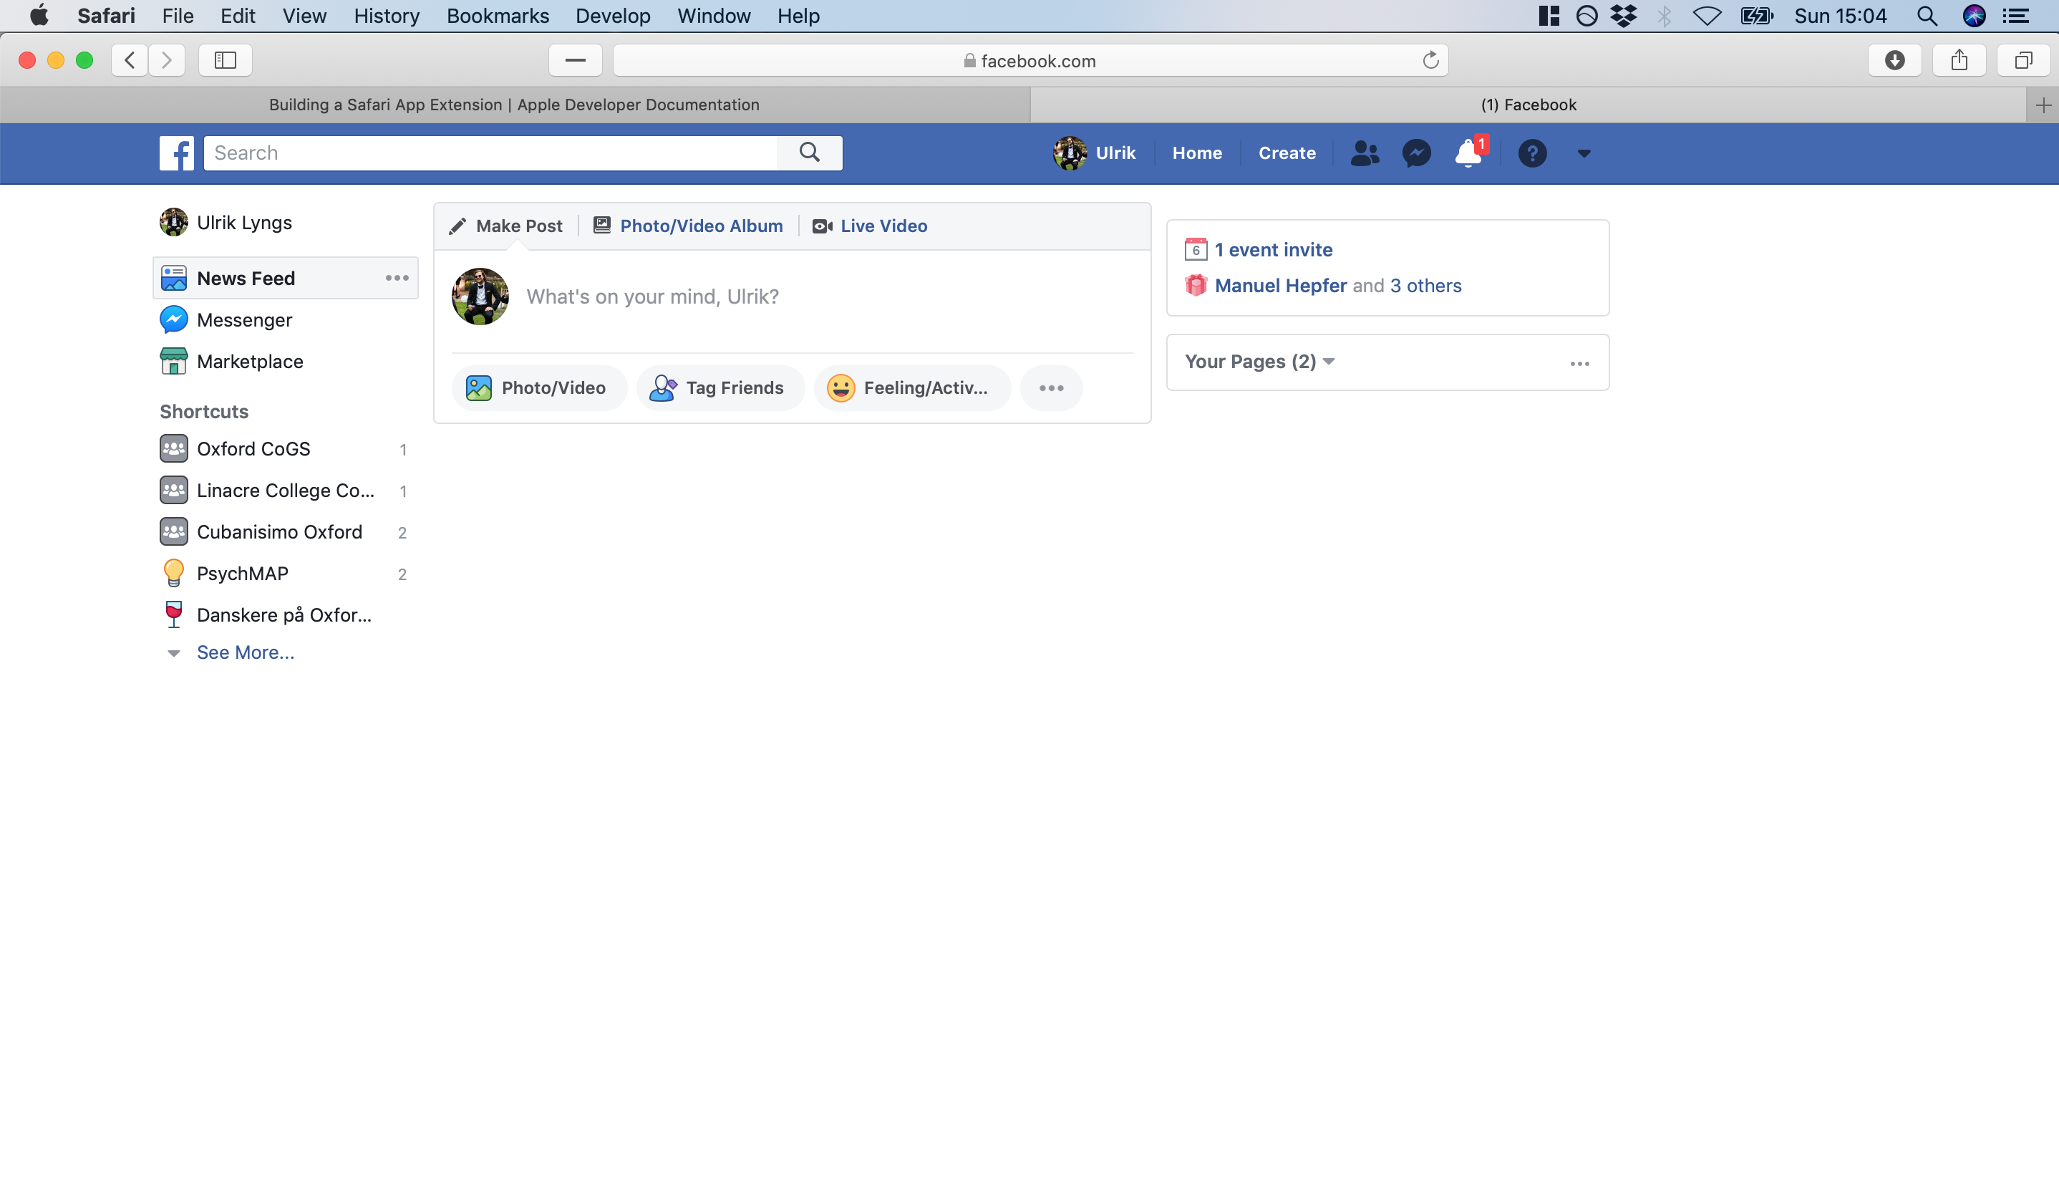Open Manuel Hepfer birthday link
Viewport: 2059px width, 1196px height.
click(x=1280, y=285)
